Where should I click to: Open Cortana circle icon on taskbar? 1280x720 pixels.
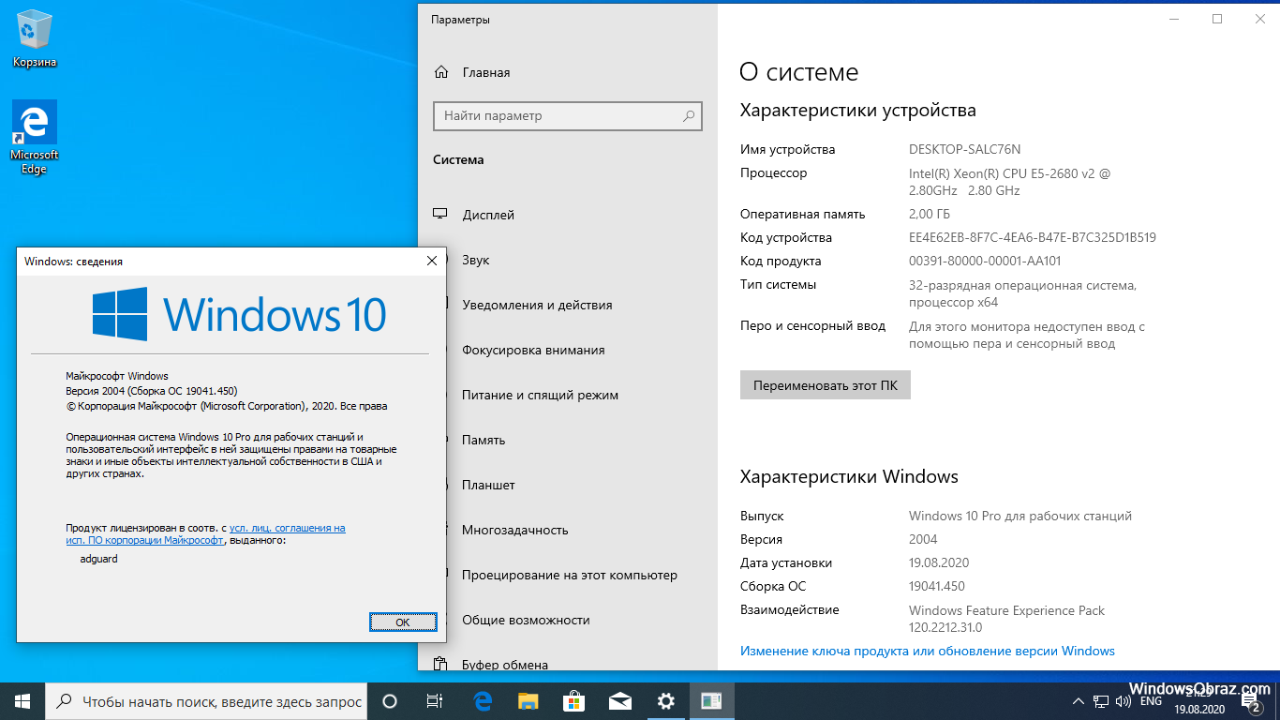(390, 701)
